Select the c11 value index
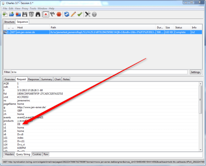This screenshot has height=166, width=206. coord(20,138)
